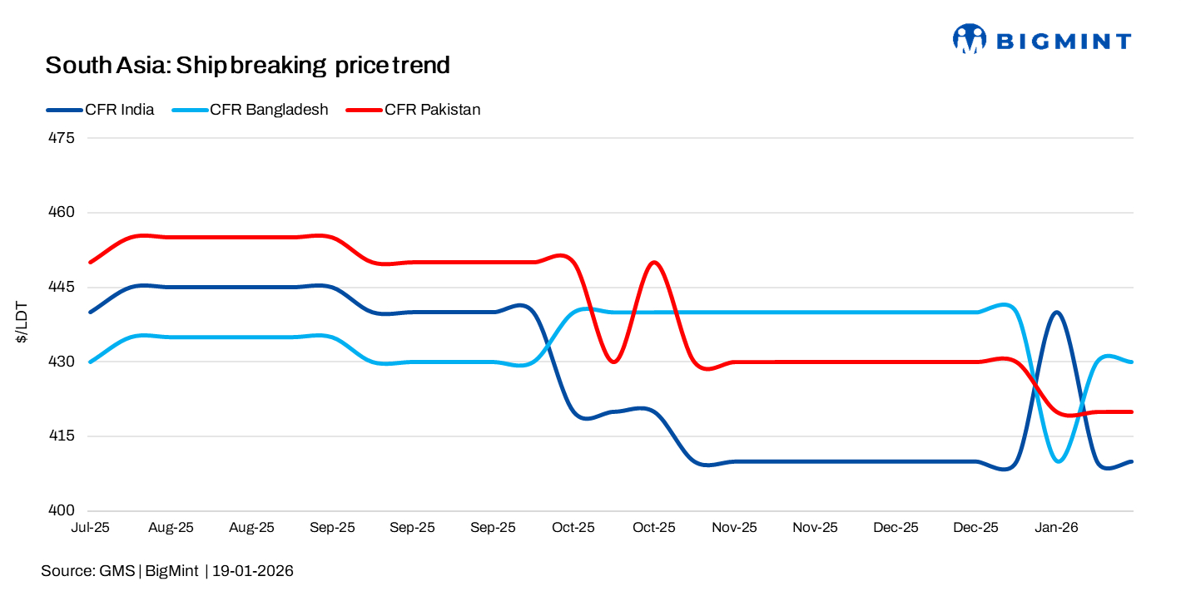Viewport: 1181px width, 591px height.
Task: Click the $/LDT y-axis title
Action: point(22,323)
